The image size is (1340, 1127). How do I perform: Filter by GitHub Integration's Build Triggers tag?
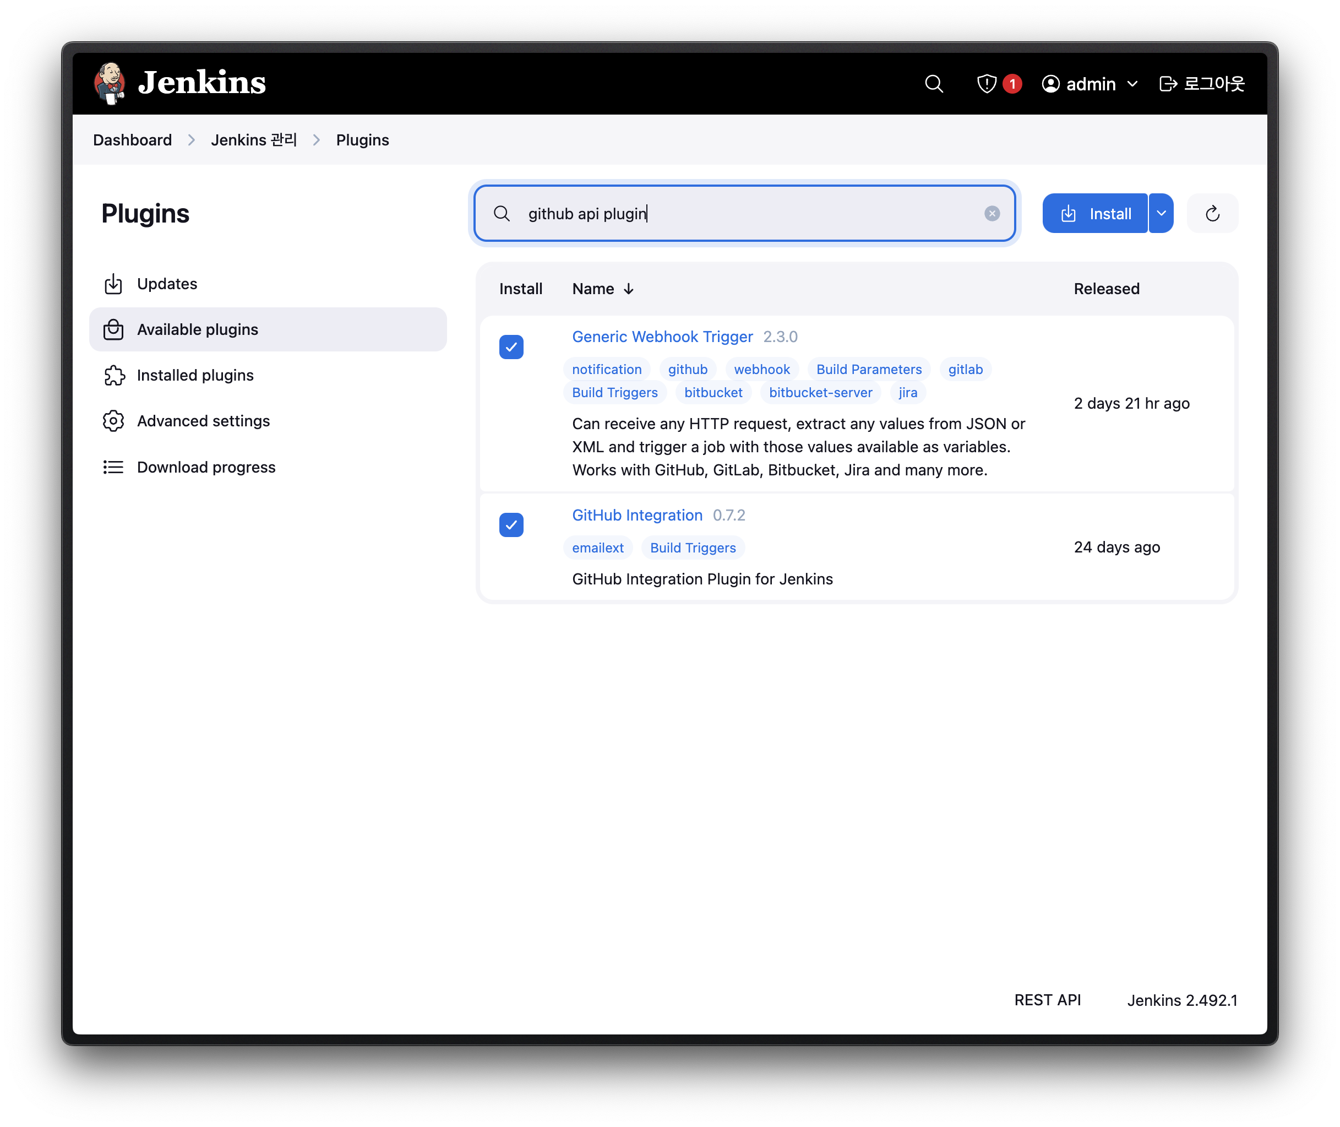pos(693,548)
